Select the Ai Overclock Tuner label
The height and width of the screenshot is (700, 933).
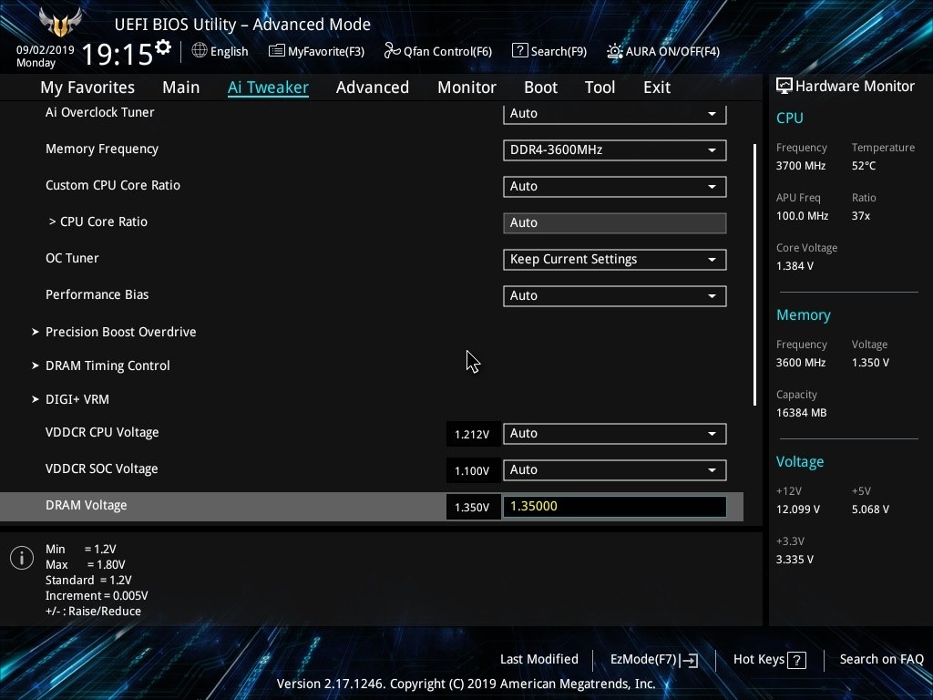point(100,112)
